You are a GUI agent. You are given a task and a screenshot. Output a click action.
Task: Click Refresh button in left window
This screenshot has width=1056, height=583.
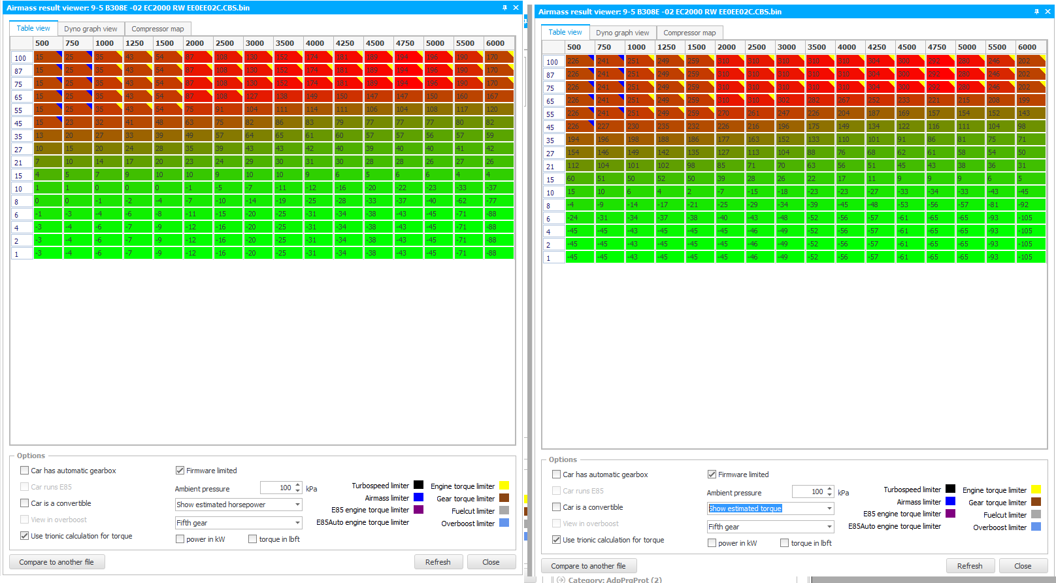click(438, 562)
